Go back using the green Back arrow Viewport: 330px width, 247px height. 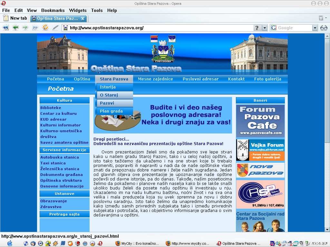pos(15,28)
